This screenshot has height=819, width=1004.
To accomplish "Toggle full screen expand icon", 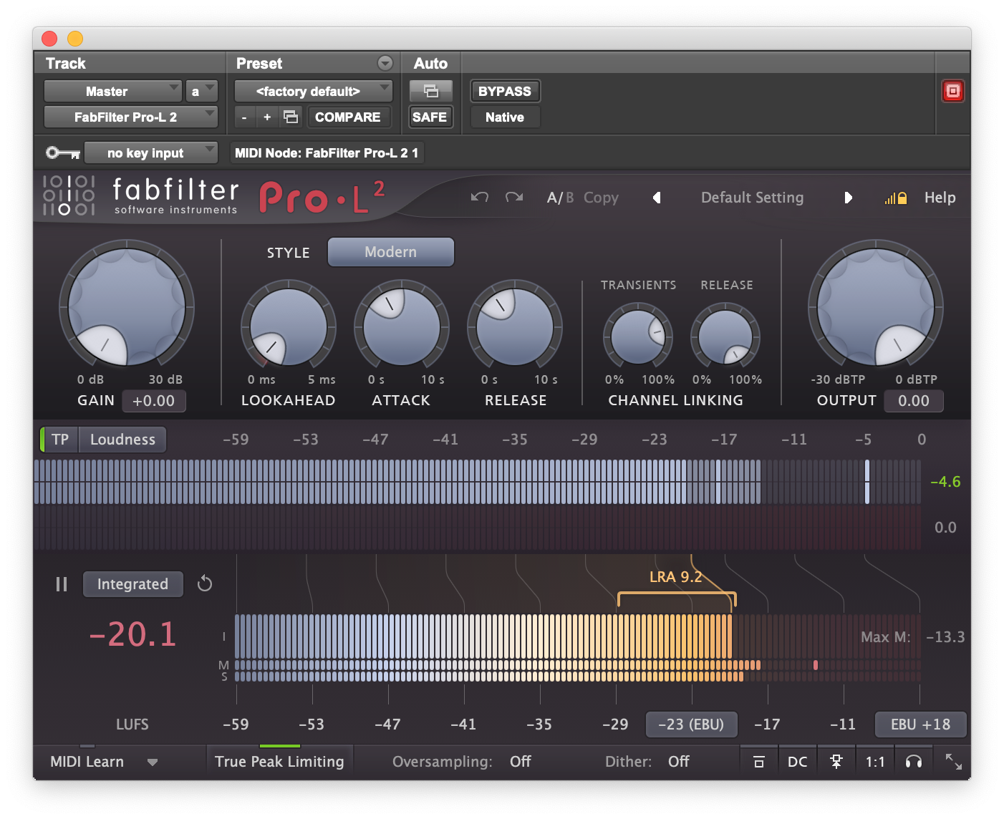I will pyautogui.click(x=953, y=762).
